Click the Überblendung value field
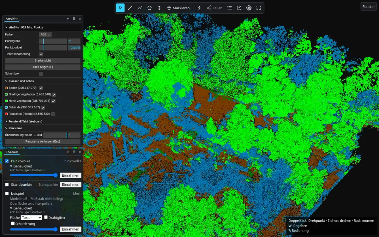 [74, 135]
